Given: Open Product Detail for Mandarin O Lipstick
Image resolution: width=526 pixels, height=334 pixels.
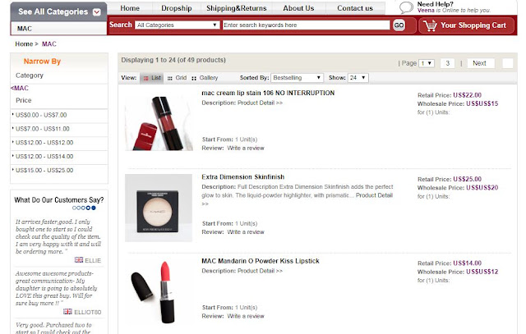Looking at the screenshot, I should 260,271.
